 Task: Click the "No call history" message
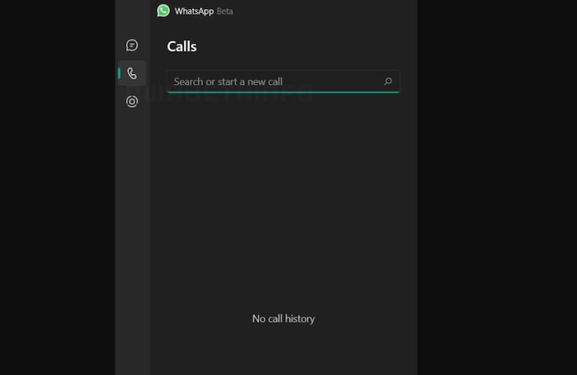point(283,319)
